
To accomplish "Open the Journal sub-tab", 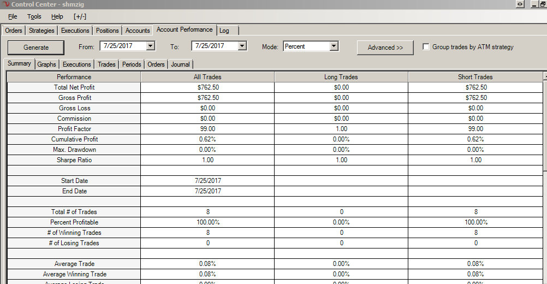I will (x=180, y=64).
